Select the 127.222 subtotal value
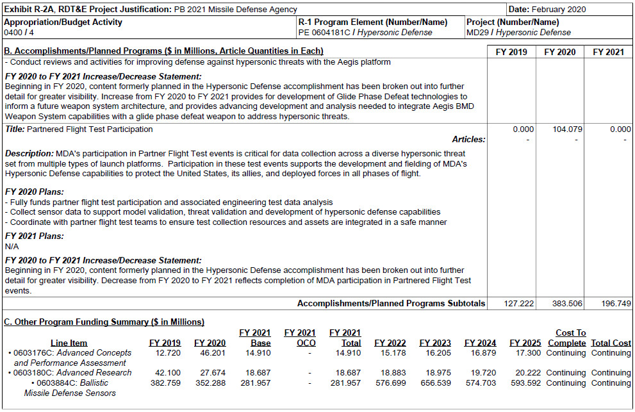The width and height of the screenshot is (635, 412). coord(518,304)
